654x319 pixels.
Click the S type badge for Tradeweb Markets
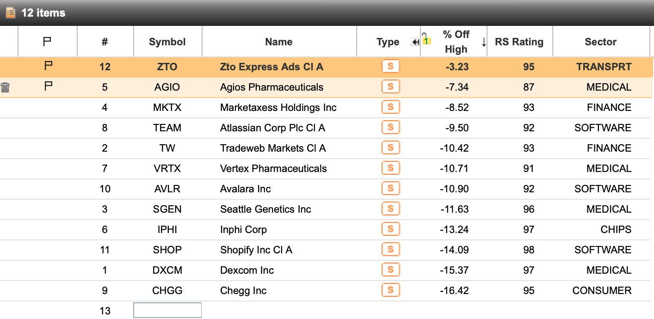click(390, 148)
